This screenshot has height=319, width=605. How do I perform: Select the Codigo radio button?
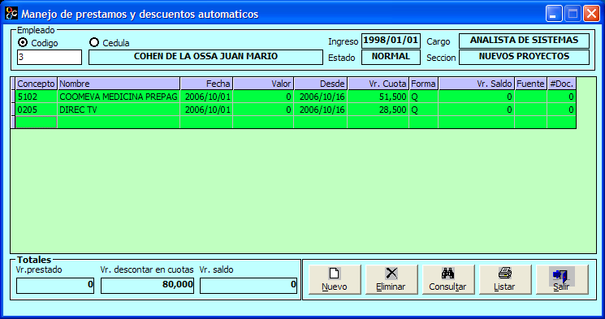point(23,42)
